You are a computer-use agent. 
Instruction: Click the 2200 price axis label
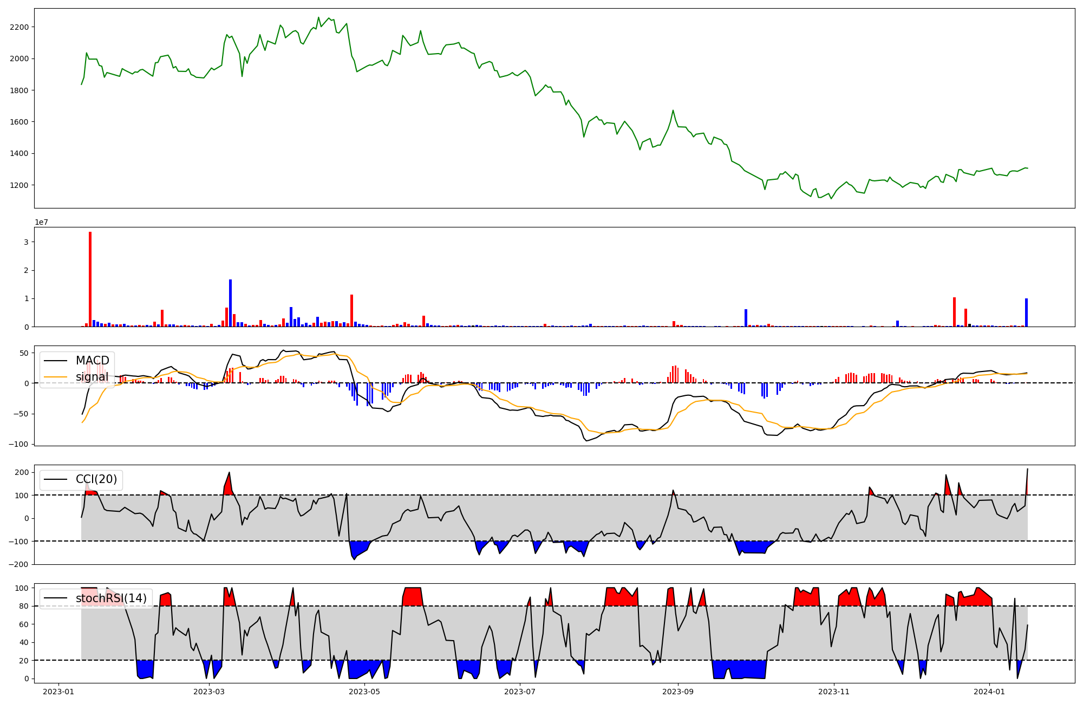click(19, 27)
